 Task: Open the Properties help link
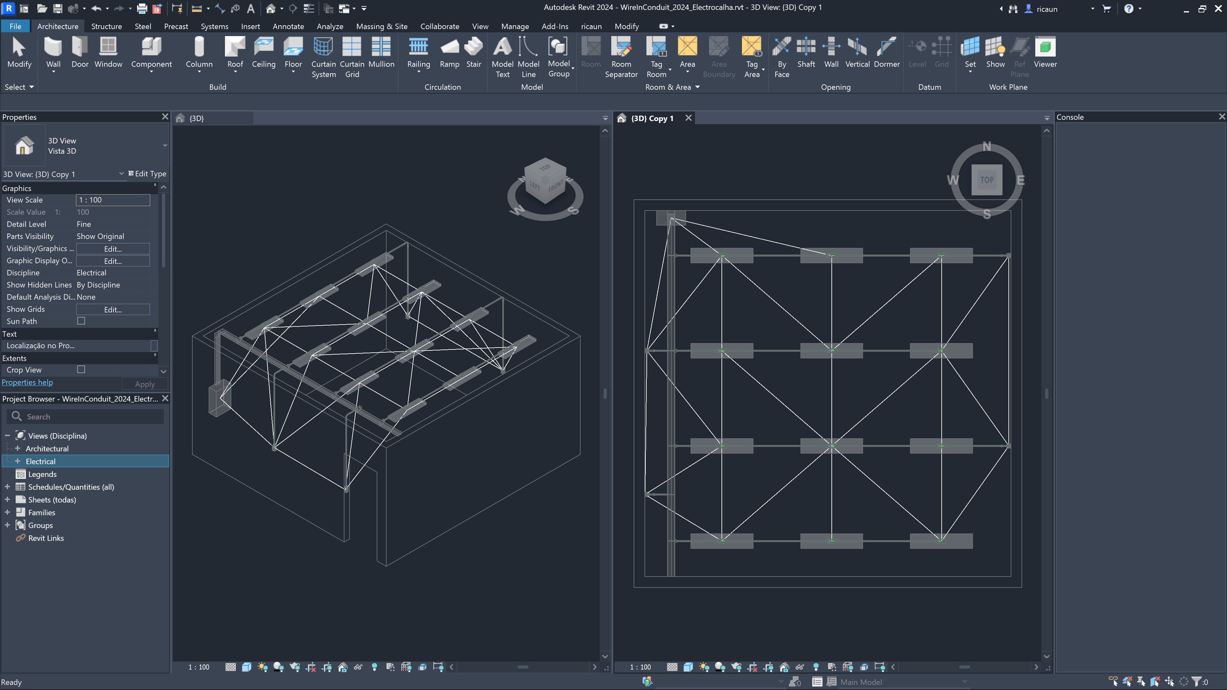[x=27, y=382]
